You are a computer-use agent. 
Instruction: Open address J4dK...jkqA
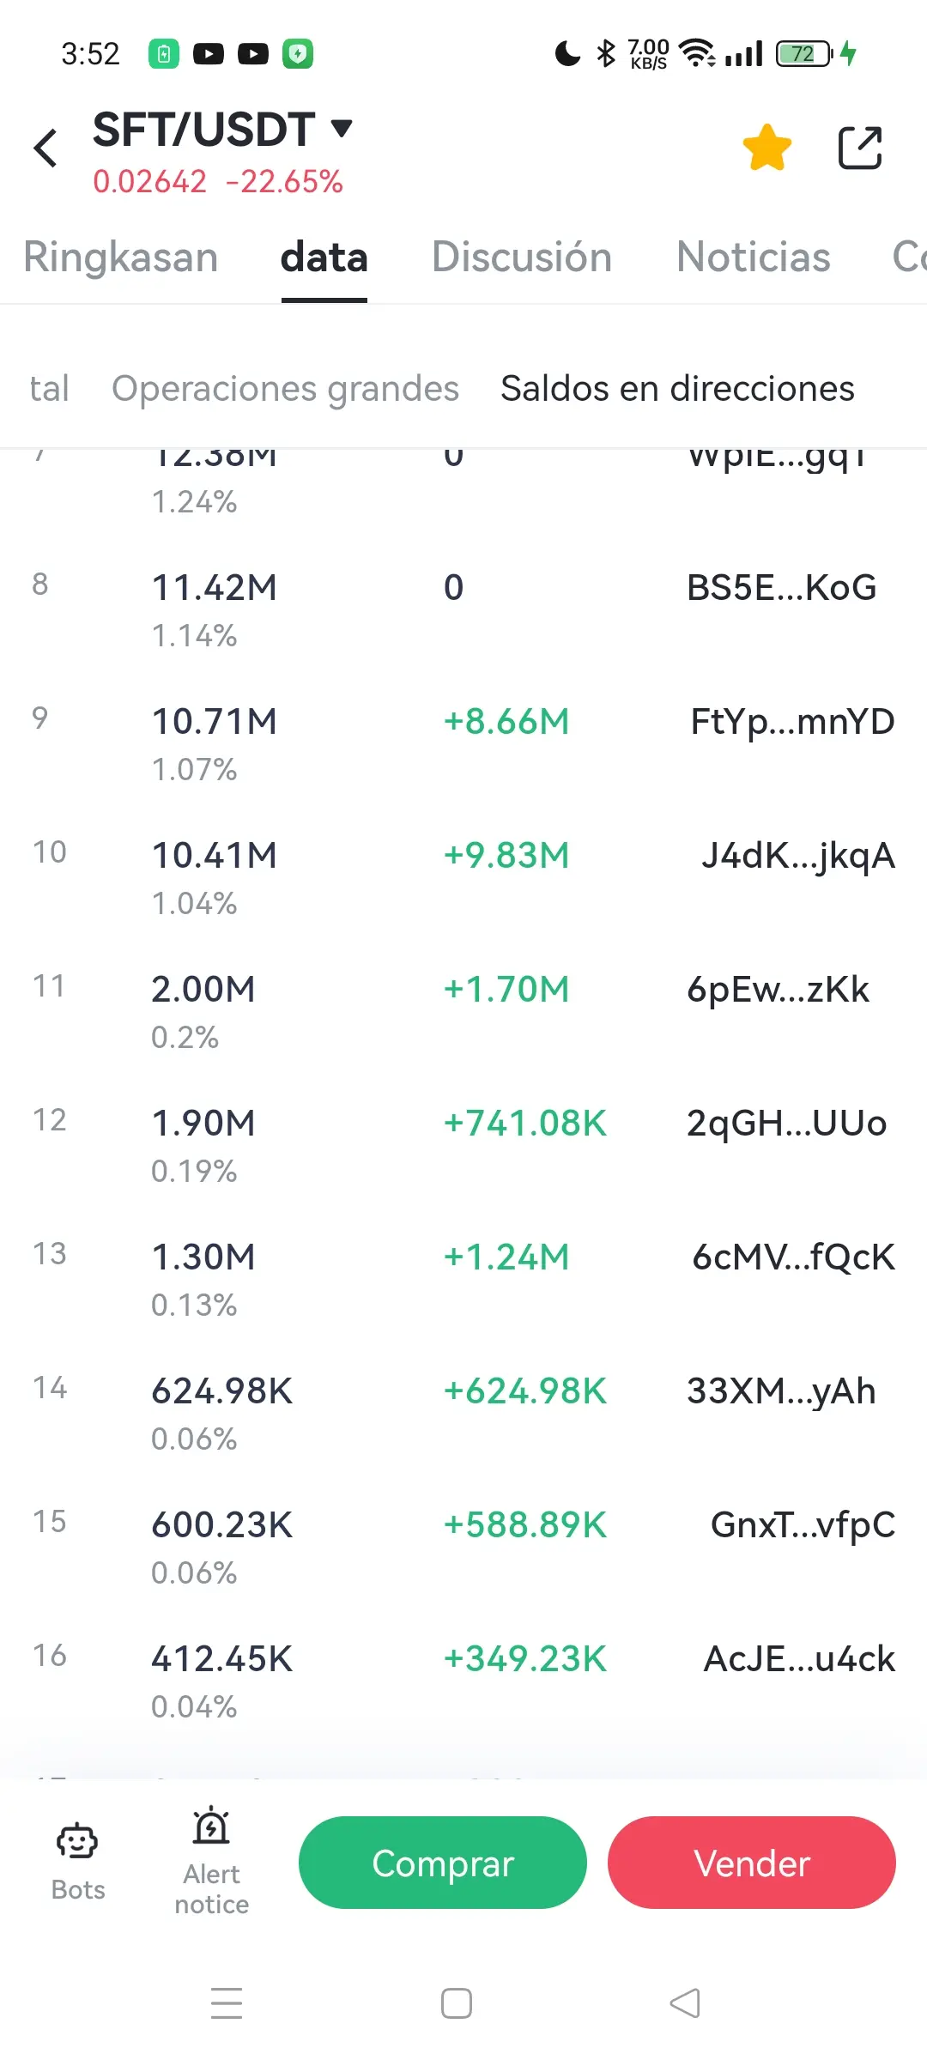coord(798,856)
